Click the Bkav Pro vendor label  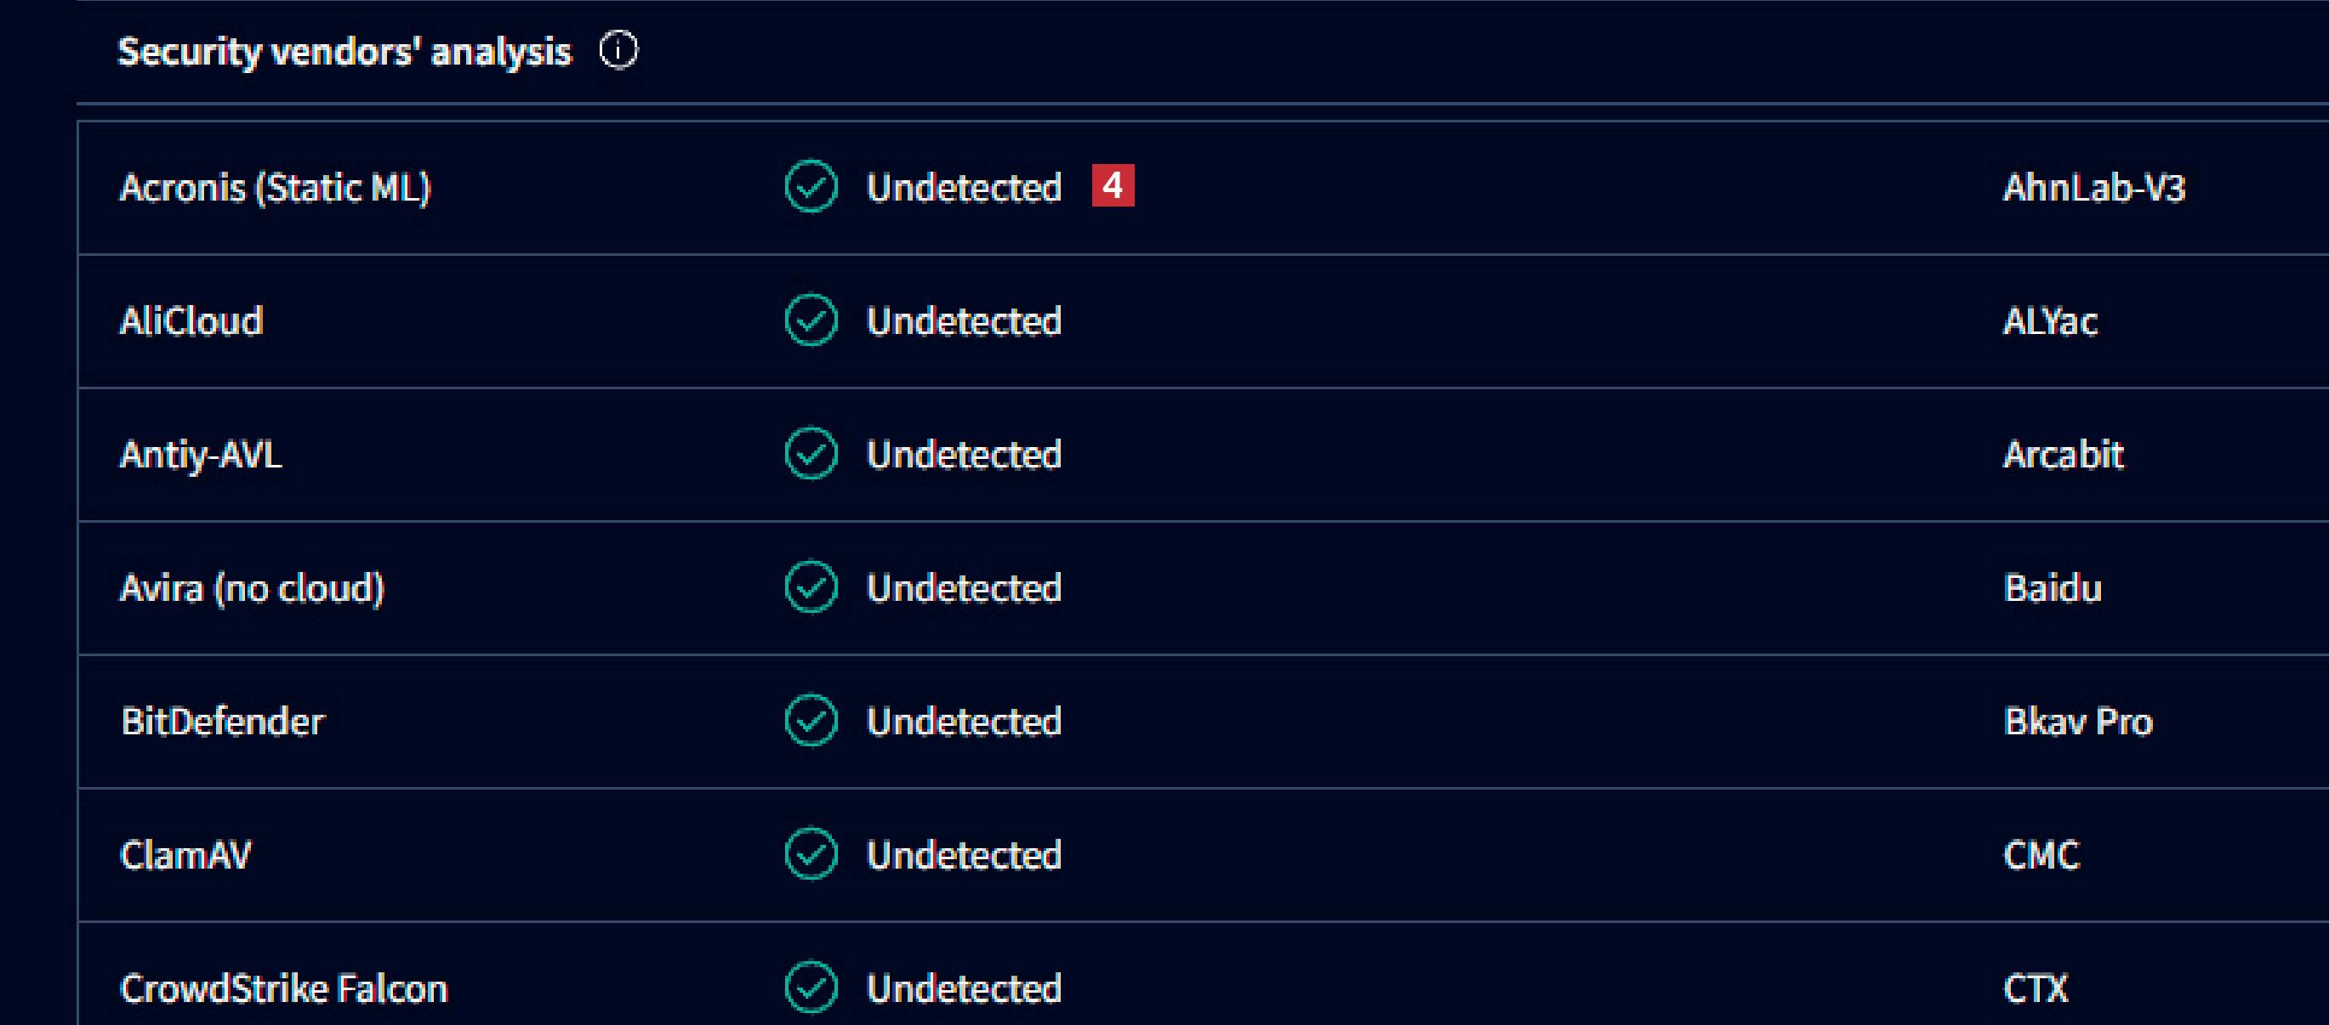click(2078, 722)
